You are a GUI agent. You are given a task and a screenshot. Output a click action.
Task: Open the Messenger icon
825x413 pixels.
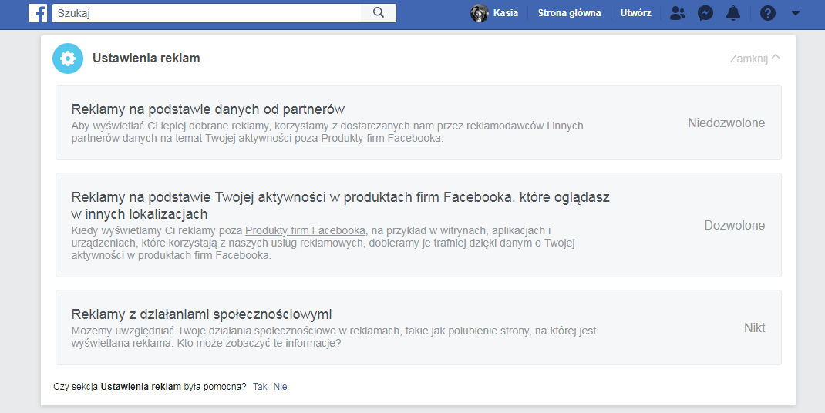(705, 13)
